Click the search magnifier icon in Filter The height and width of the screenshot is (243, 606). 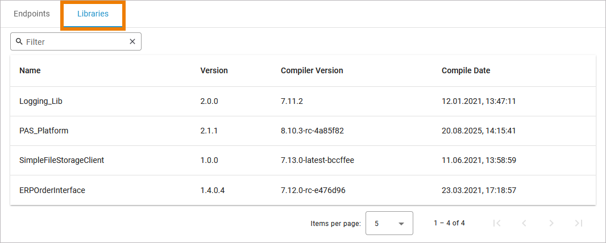tap(19, 41)
